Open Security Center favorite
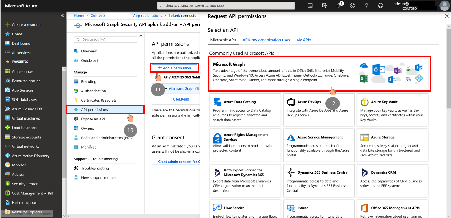Screen dimensions: 451x218 25,184
